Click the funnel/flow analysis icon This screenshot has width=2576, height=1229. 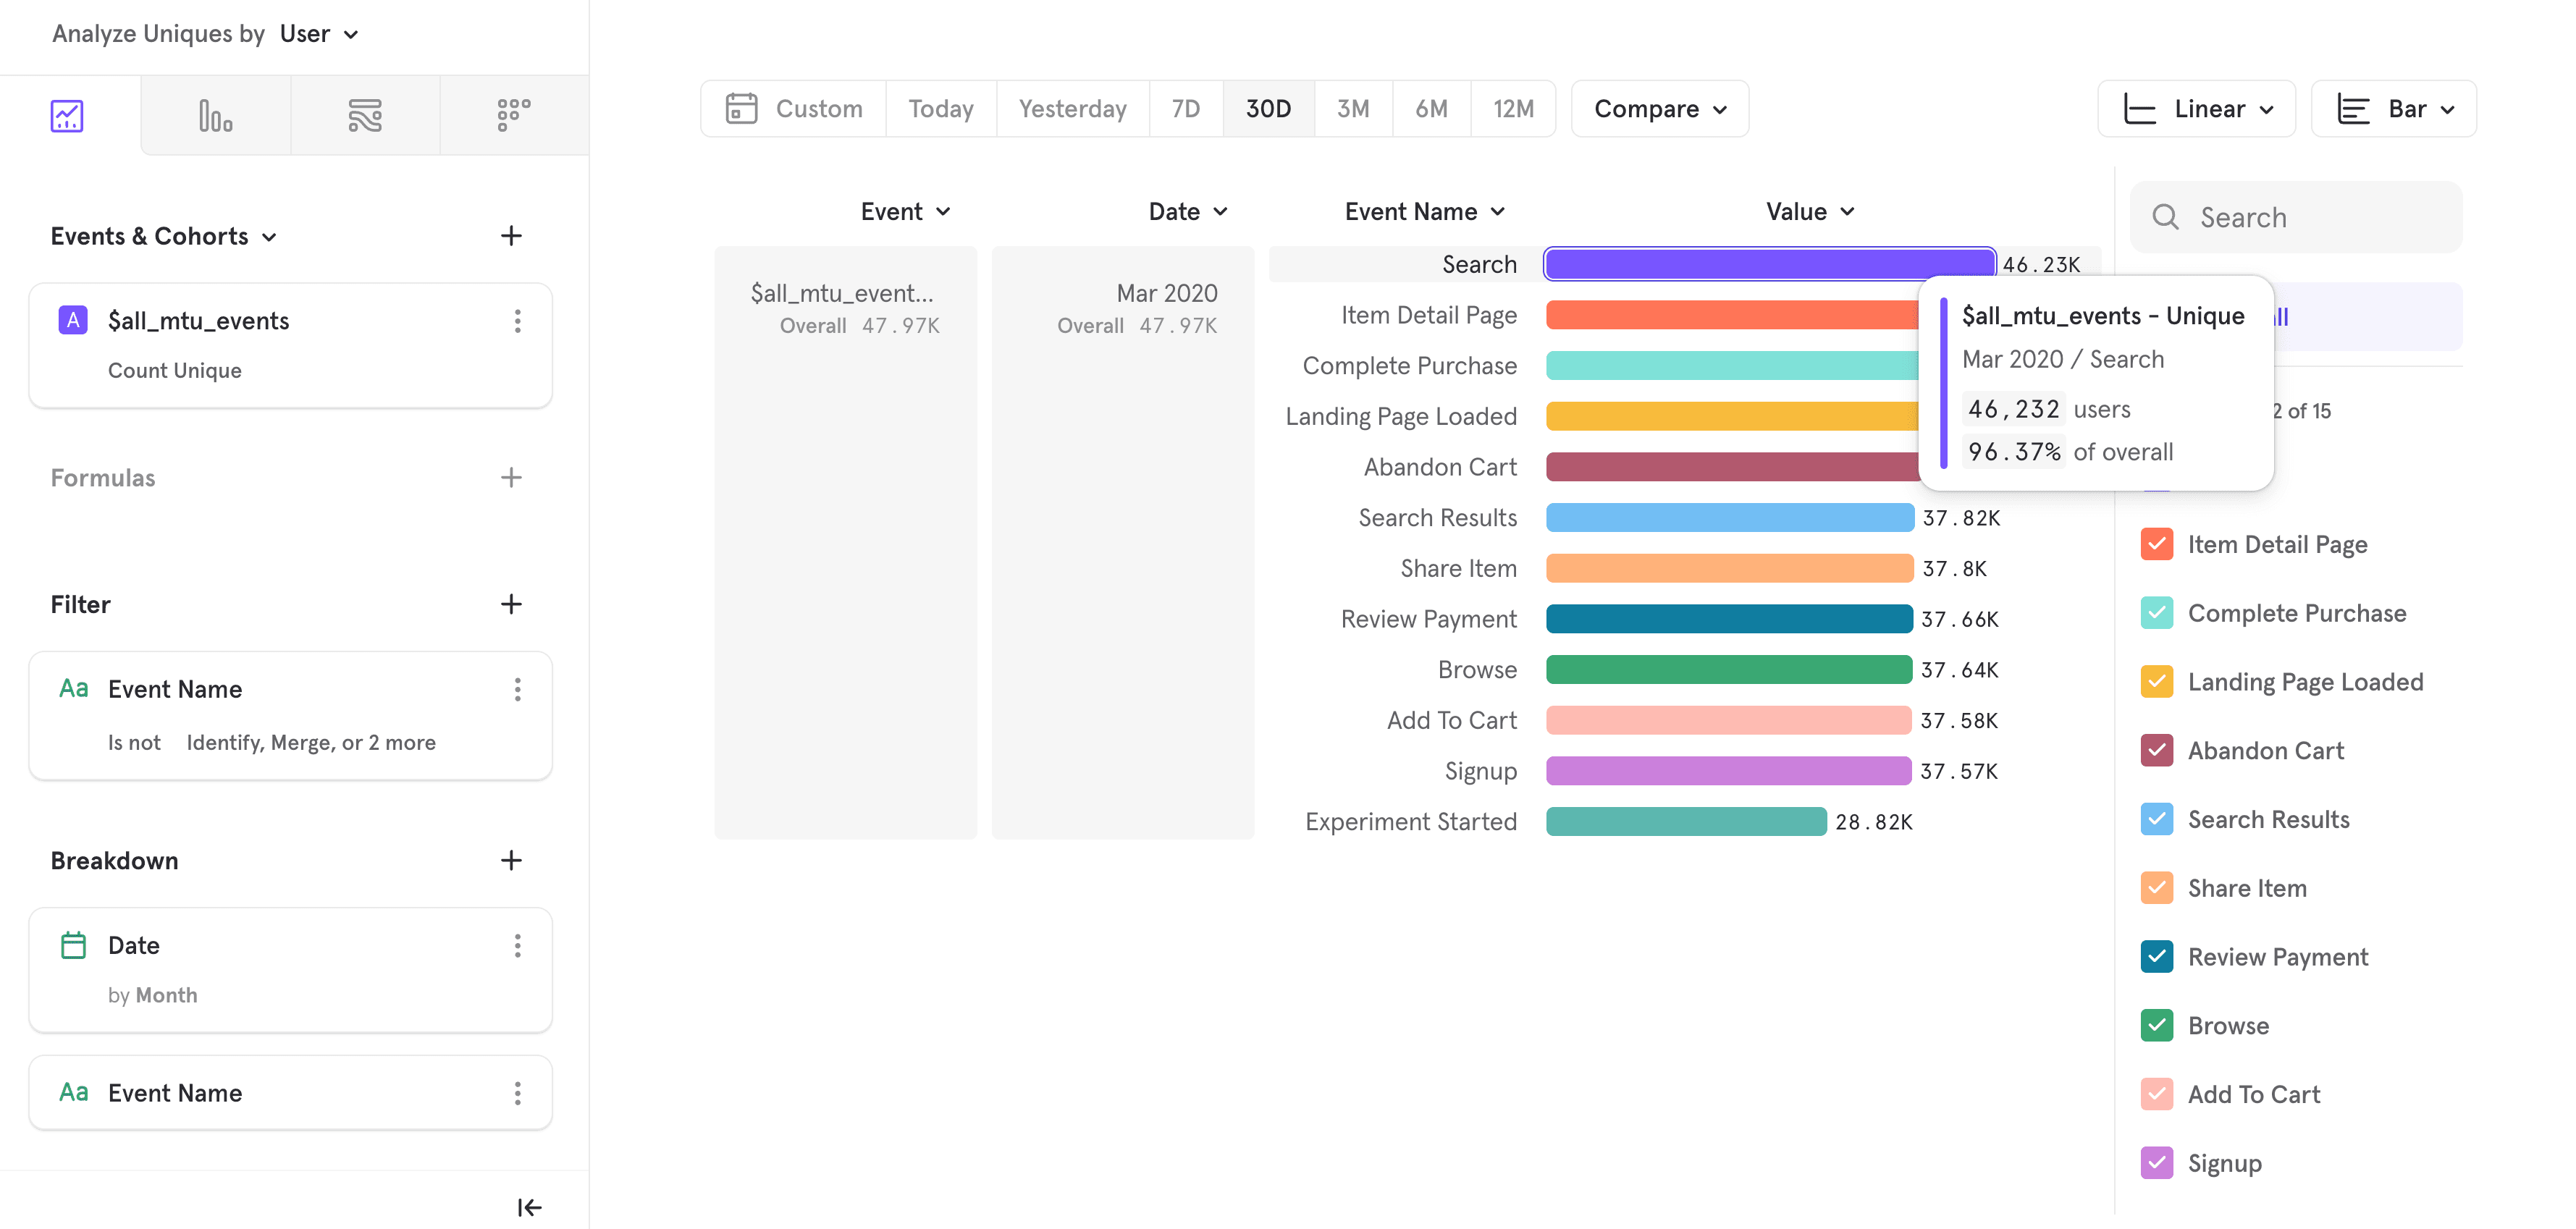coord(366,115)
